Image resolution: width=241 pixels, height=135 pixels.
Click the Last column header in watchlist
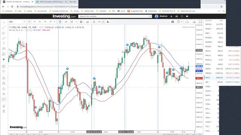coord(221,20)
